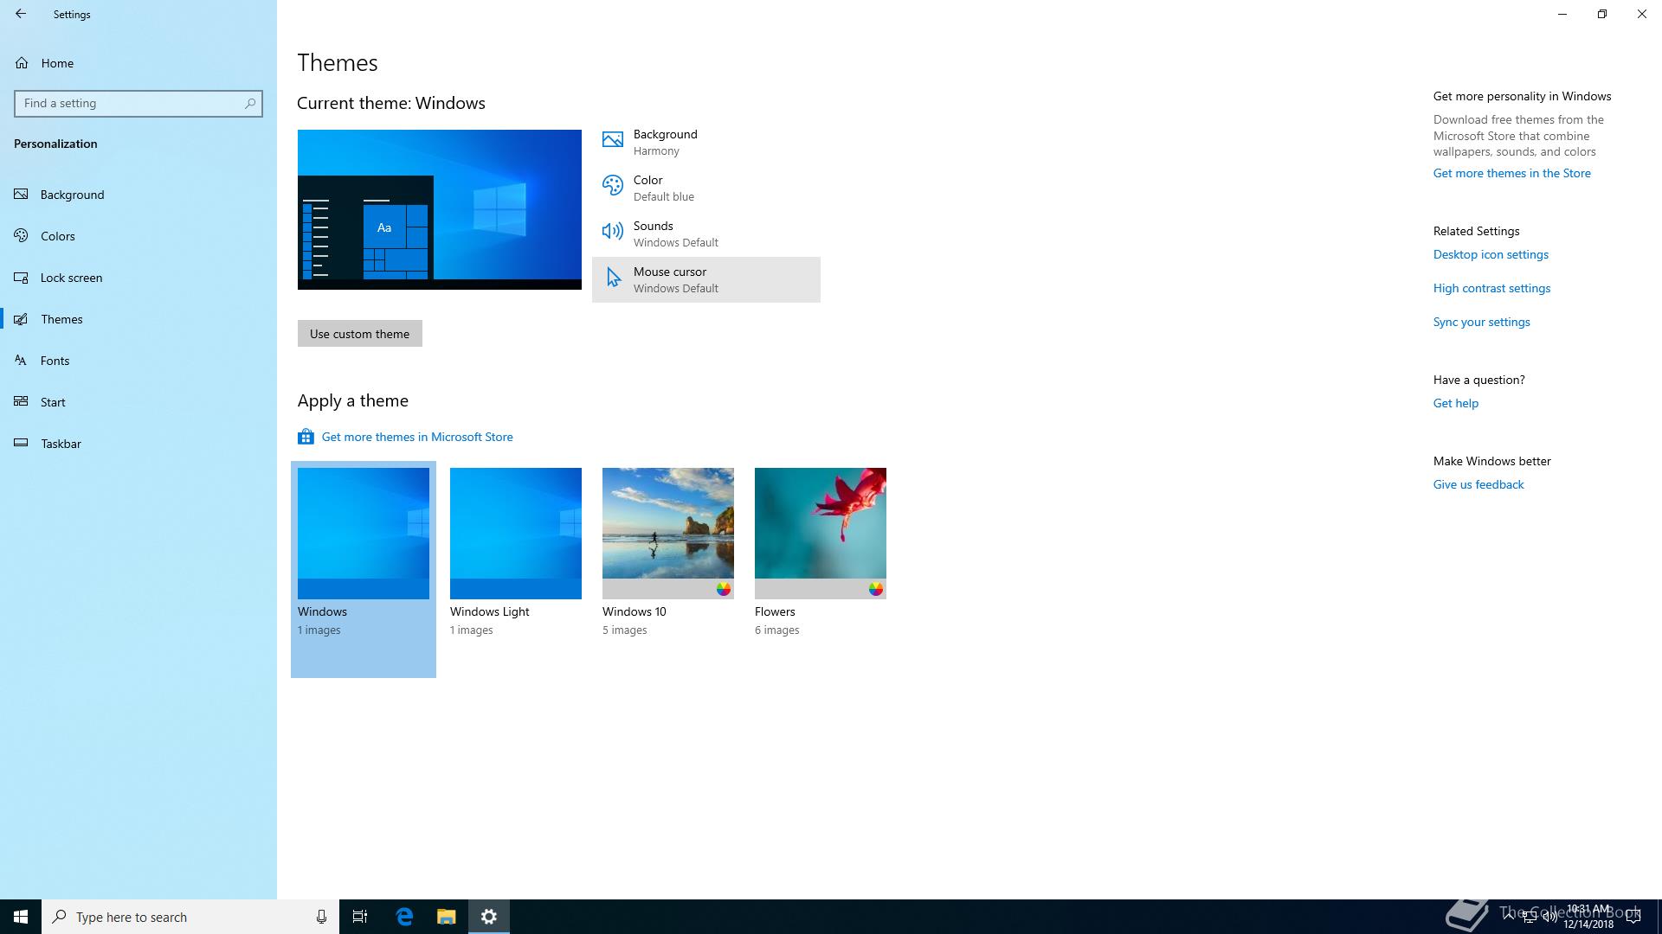Click the Give us feedback link
The image size is (1662, 934).
pos(1478,484)
